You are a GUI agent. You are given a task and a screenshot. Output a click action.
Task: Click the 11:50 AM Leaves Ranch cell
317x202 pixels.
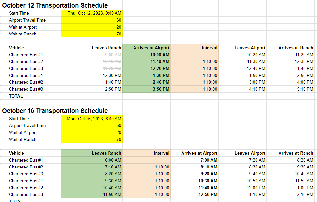pos(92,194)
